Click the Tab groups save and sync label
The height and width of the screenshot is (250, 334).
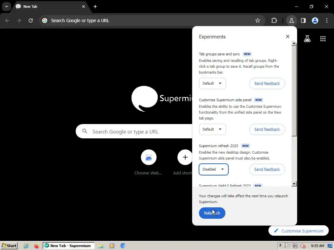(x=220, y=54)
